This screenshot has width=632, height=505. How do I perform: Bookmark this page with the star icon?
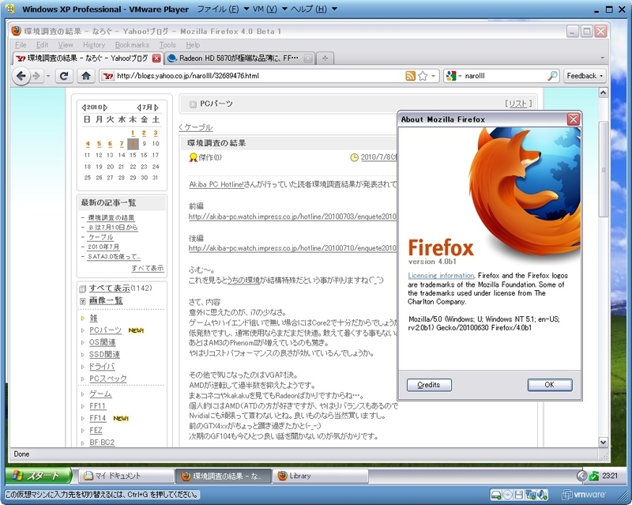[x=423, y=76]
